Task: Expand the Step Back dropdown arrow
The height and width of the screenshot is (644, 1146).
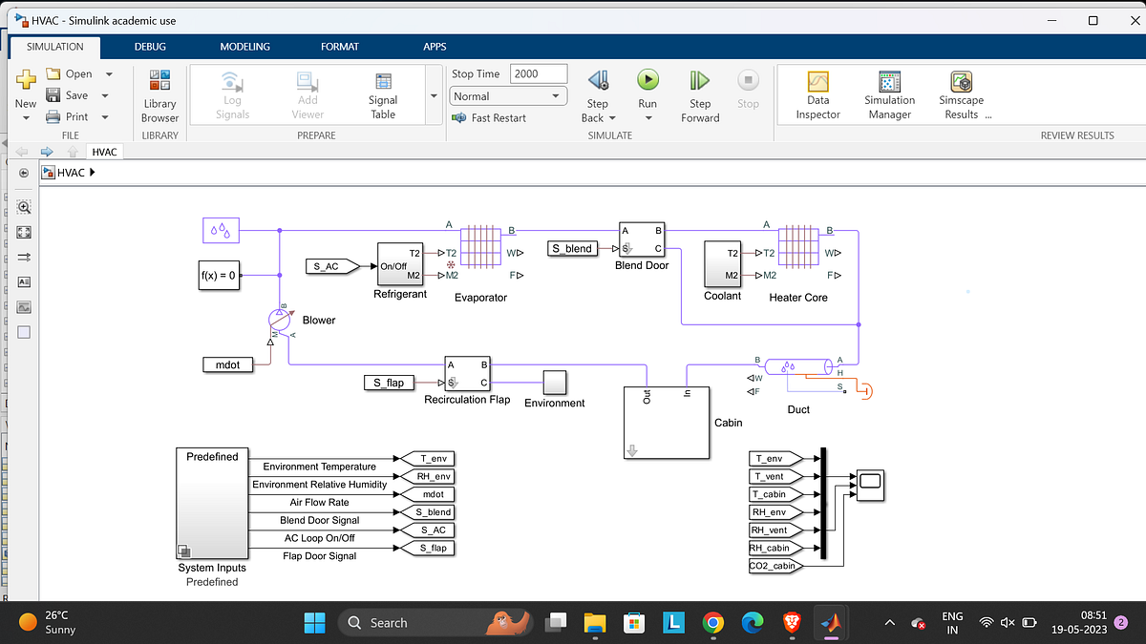Action: pyautogui.click(x=612, y=118)
